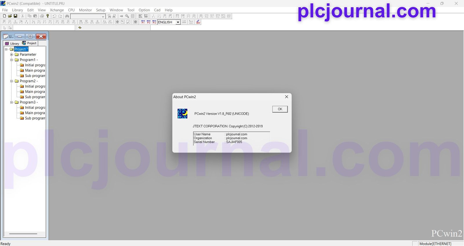Minimize the project child window
This screenshot has height=246, width=464.
pos(20,36)
